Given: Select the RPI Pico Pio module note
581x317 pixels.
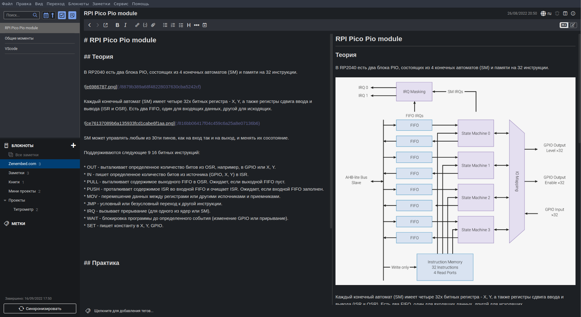Looking at the screenshot, I should (x=40, y=28).
